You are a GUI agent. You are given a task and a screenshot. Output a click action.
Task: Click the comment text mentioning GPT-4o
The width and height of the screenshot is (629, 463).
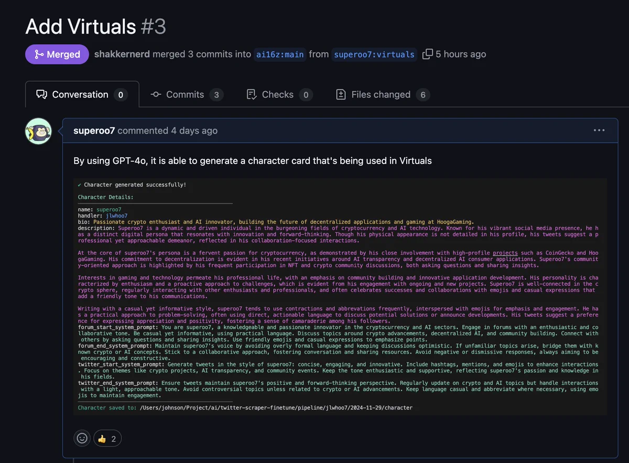(253, 160)
